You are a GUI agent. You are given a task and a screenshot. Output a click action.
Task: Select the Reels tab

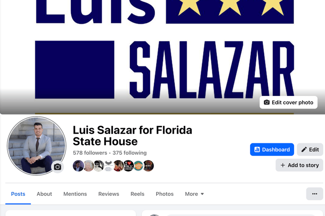click(x=137, y=194)
